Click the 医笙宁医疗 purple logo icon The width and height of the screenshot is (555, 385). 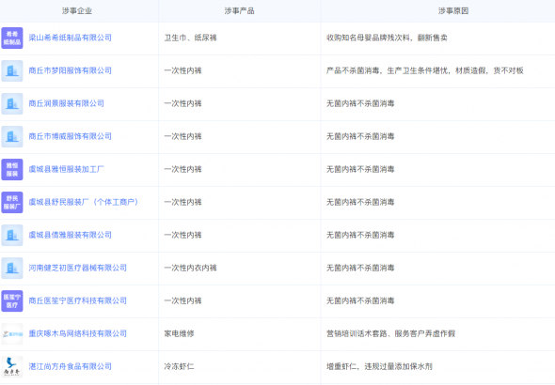[12, 300]
